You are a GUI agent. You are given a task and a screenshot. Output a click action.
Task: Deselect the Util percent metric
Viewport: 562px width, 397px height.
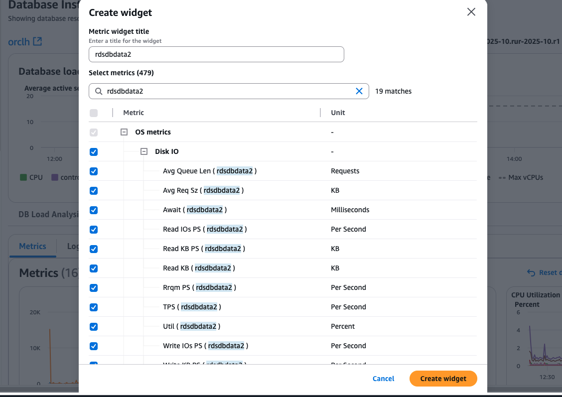[x=94, y=327]
